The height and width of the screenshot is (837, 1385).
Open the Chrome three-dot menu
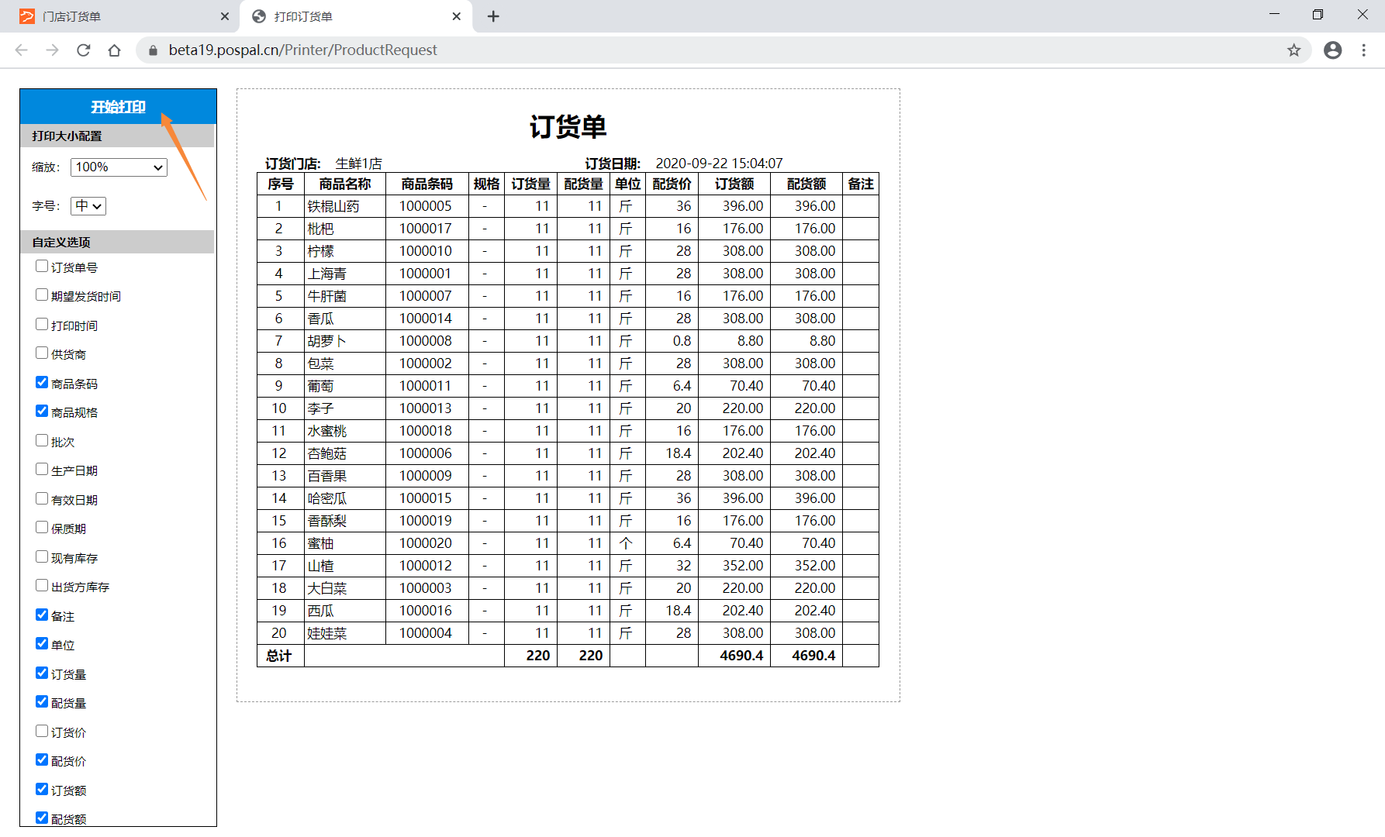point(1363,50)
